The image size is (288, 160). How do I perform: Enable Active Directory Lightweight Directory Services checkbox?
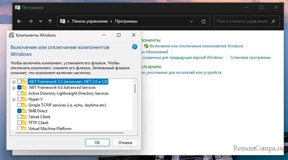19,93
